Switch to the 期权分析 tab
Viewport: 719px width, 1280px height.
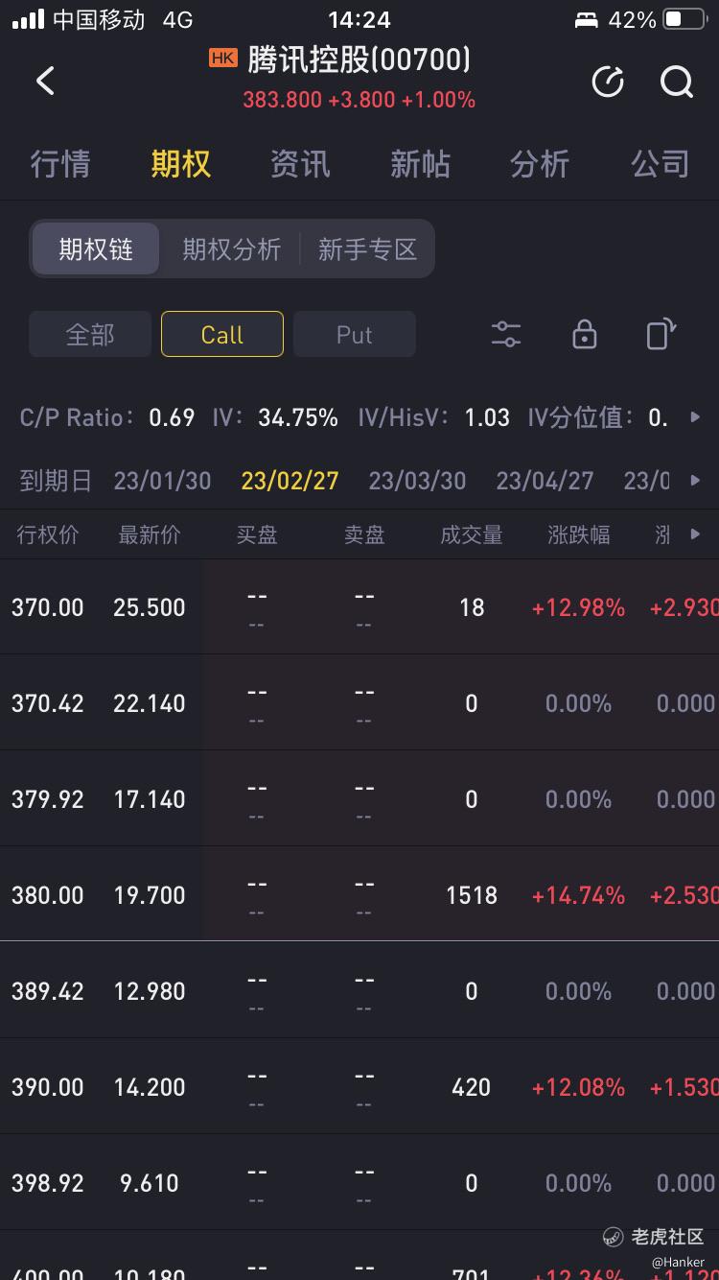coord(232,249)
